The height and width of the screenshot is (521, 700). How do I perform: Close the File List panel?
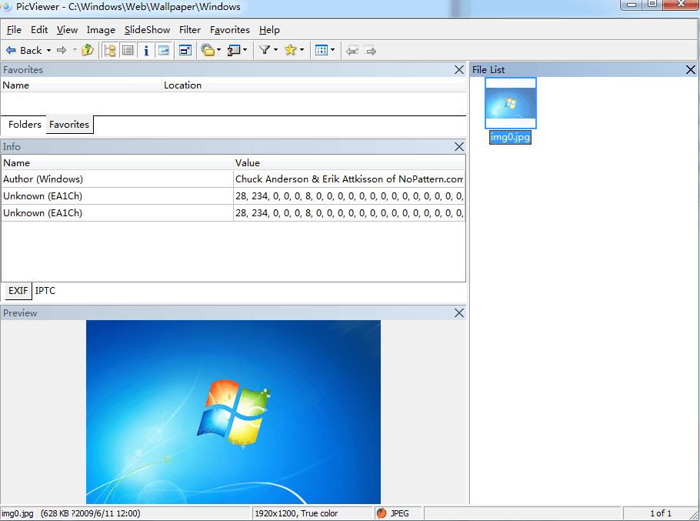pos(690,70)
